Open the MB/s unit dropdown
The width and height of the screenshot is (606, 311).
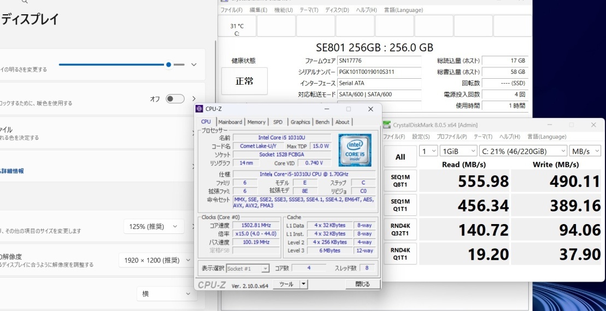(x=585, y=151)
